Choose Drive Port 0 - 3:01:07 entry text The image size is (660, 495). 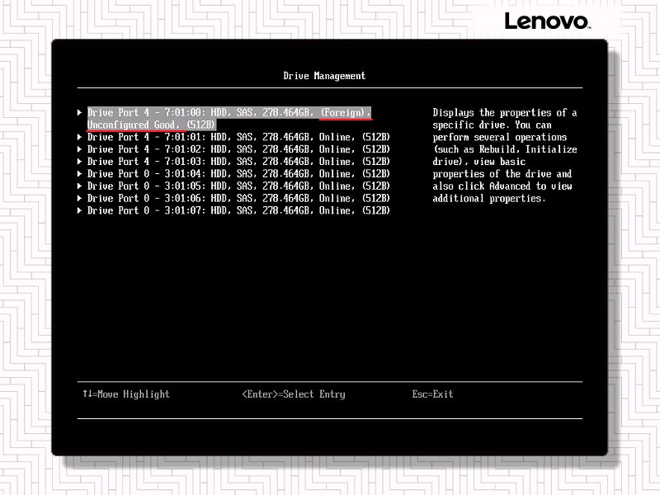[x=238, y=211]
